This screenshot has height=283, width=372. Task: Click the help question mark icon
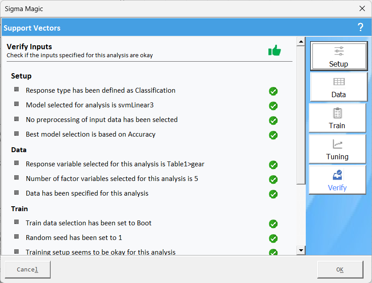pos(360,28)
